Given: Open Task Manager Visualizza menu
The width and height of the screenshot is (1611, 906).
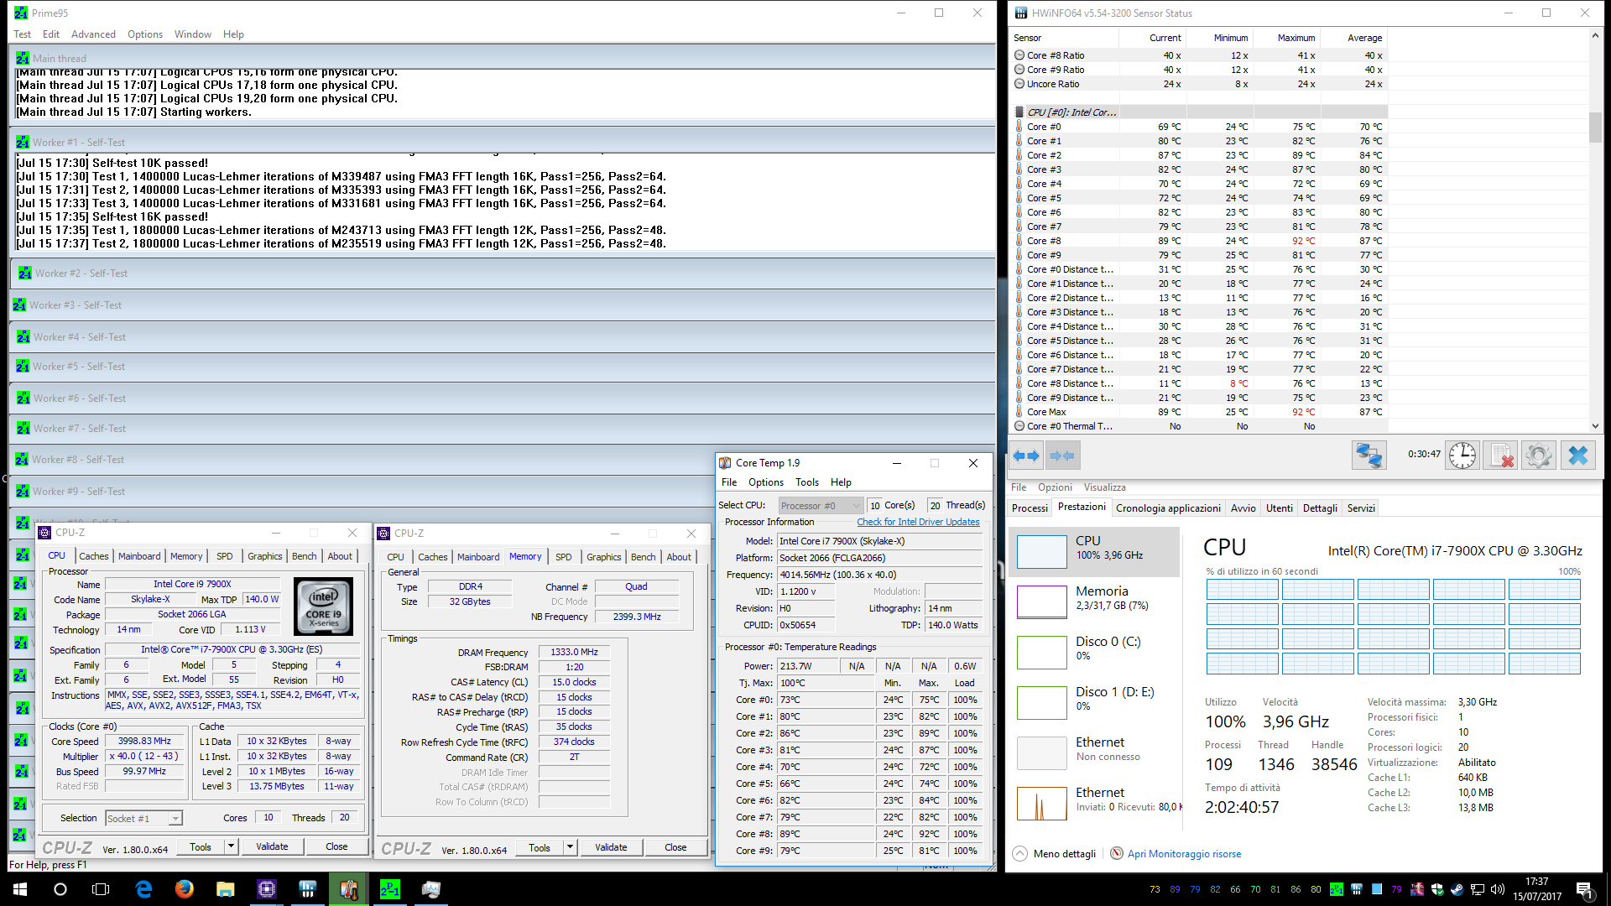Looking at the screenshot, I should (x=1104, y=487).
